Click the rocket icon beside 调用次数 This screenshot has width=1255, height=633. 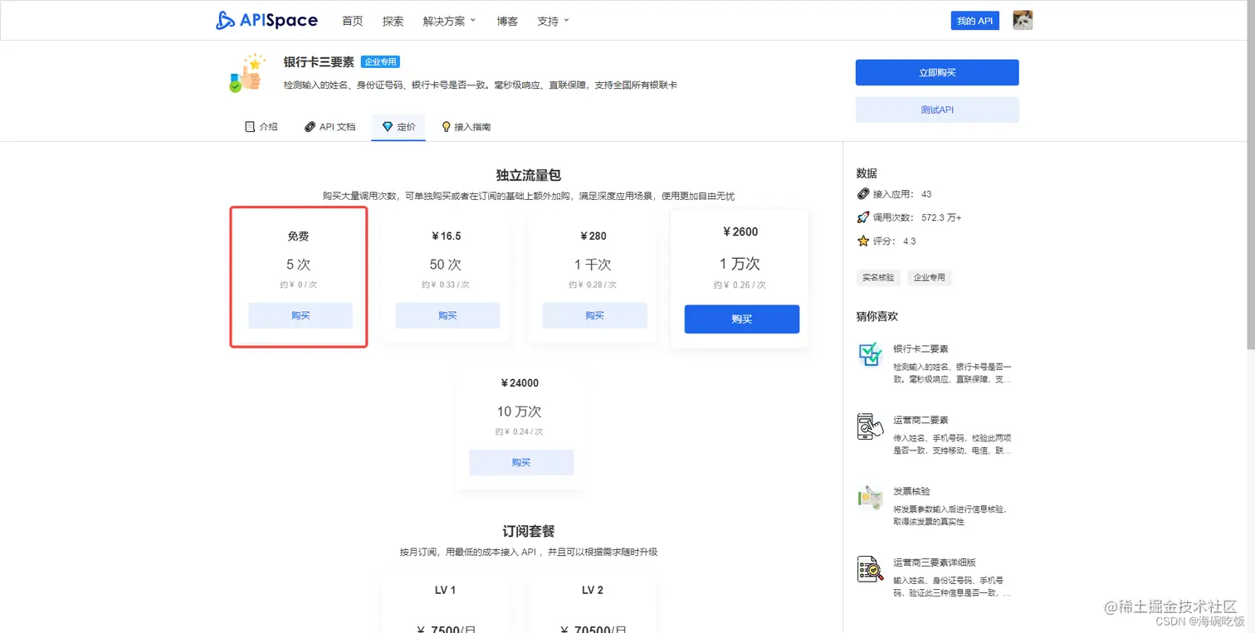coord(863,217)
